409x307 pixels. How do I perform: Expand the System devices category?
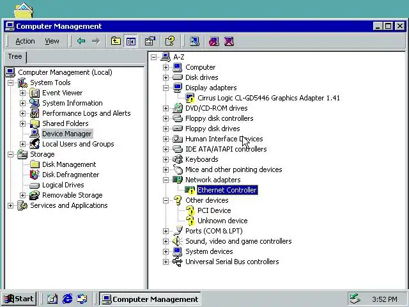point(166,251)
